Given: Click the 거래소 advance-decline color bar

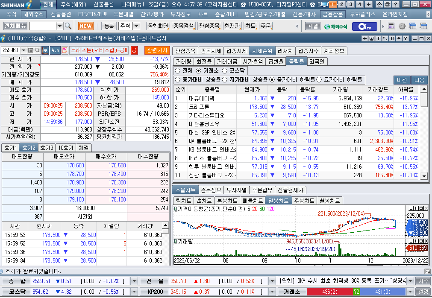Looking at the screenshot, I should pyautogui.click(x=356, y=292).
